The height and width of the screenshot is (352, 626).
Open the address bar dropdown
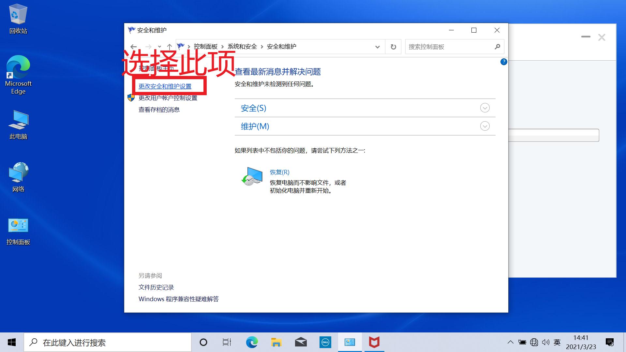click(378, 47)
